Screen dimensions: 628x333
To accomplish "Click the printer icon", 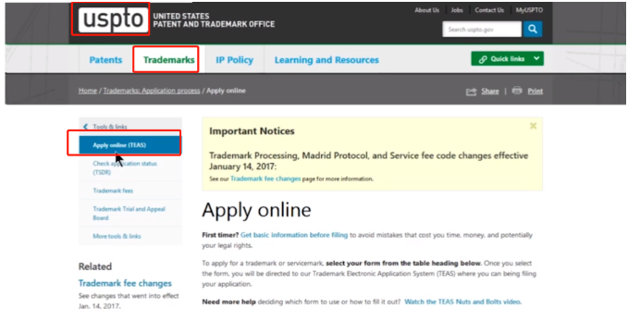I will (517, 91).
